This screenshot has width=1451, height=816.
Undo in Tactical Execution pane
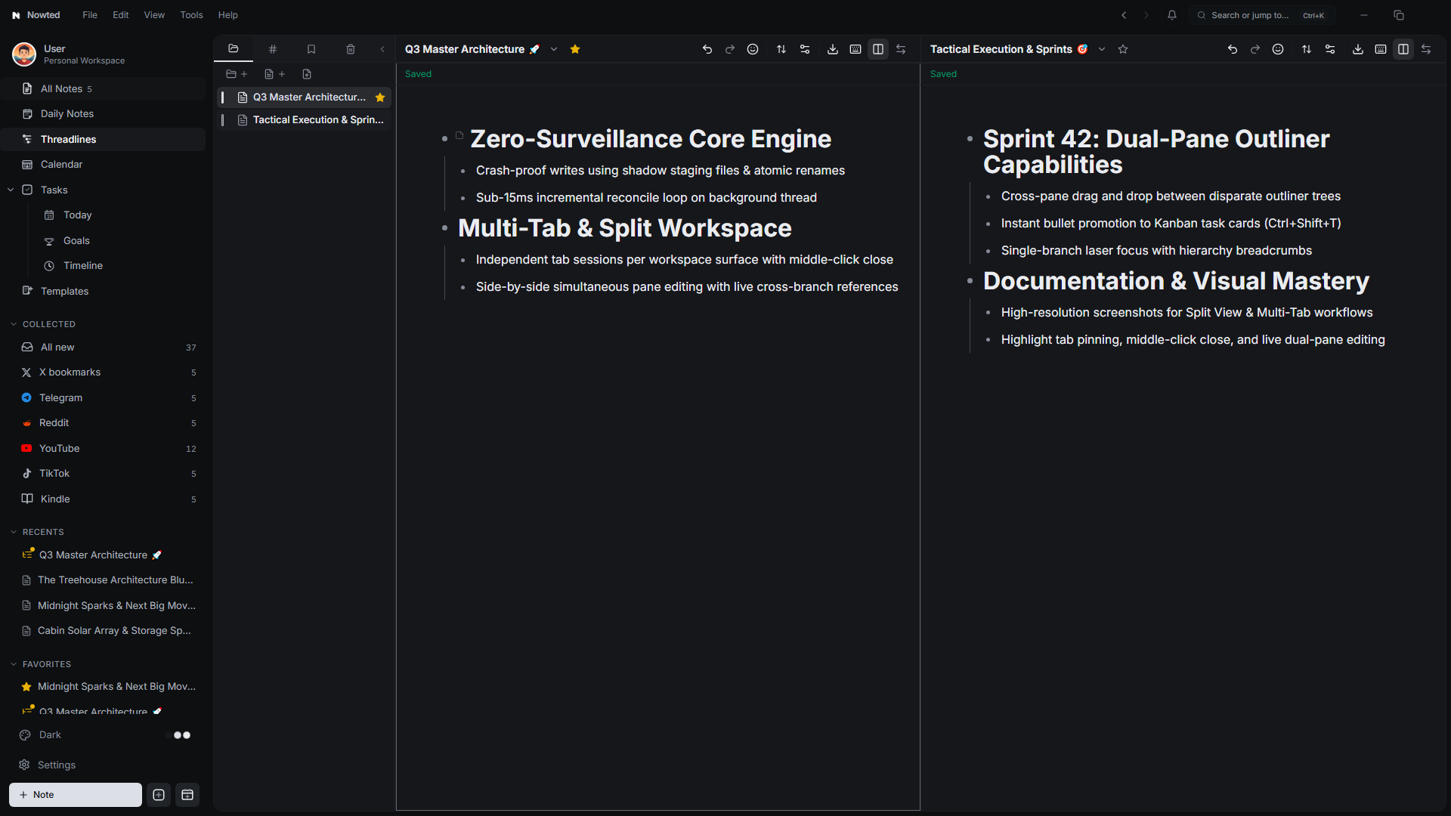[1233, 49]
